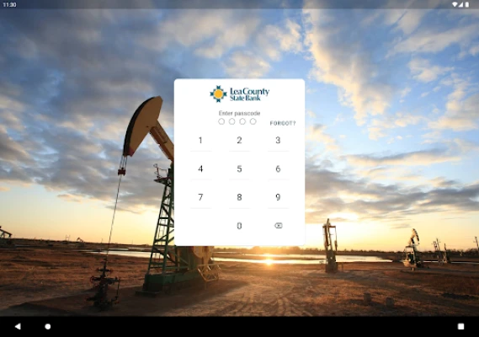Tap the cellular signal status icon
Viewport: 479px width, 337px height.
460,4
